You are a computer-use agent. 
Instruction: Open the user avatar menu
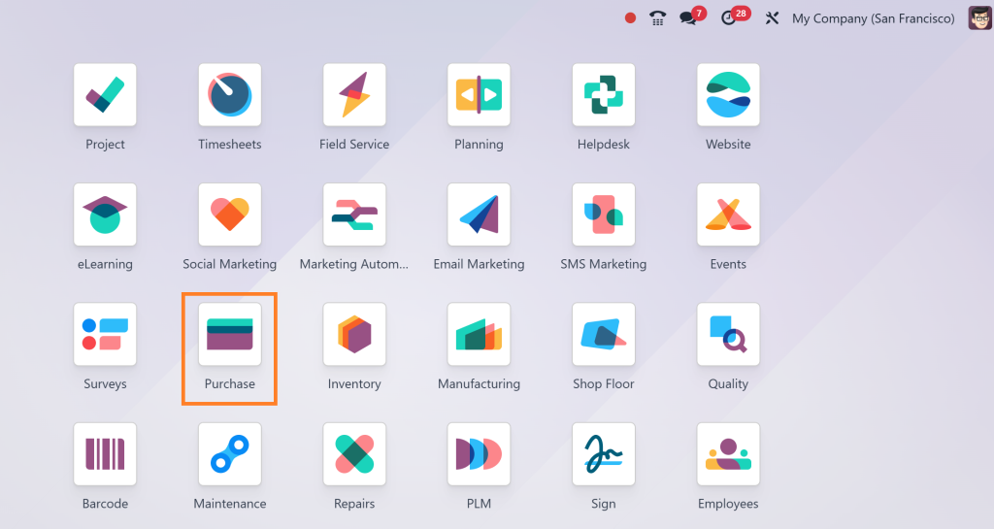click(979, 18)
